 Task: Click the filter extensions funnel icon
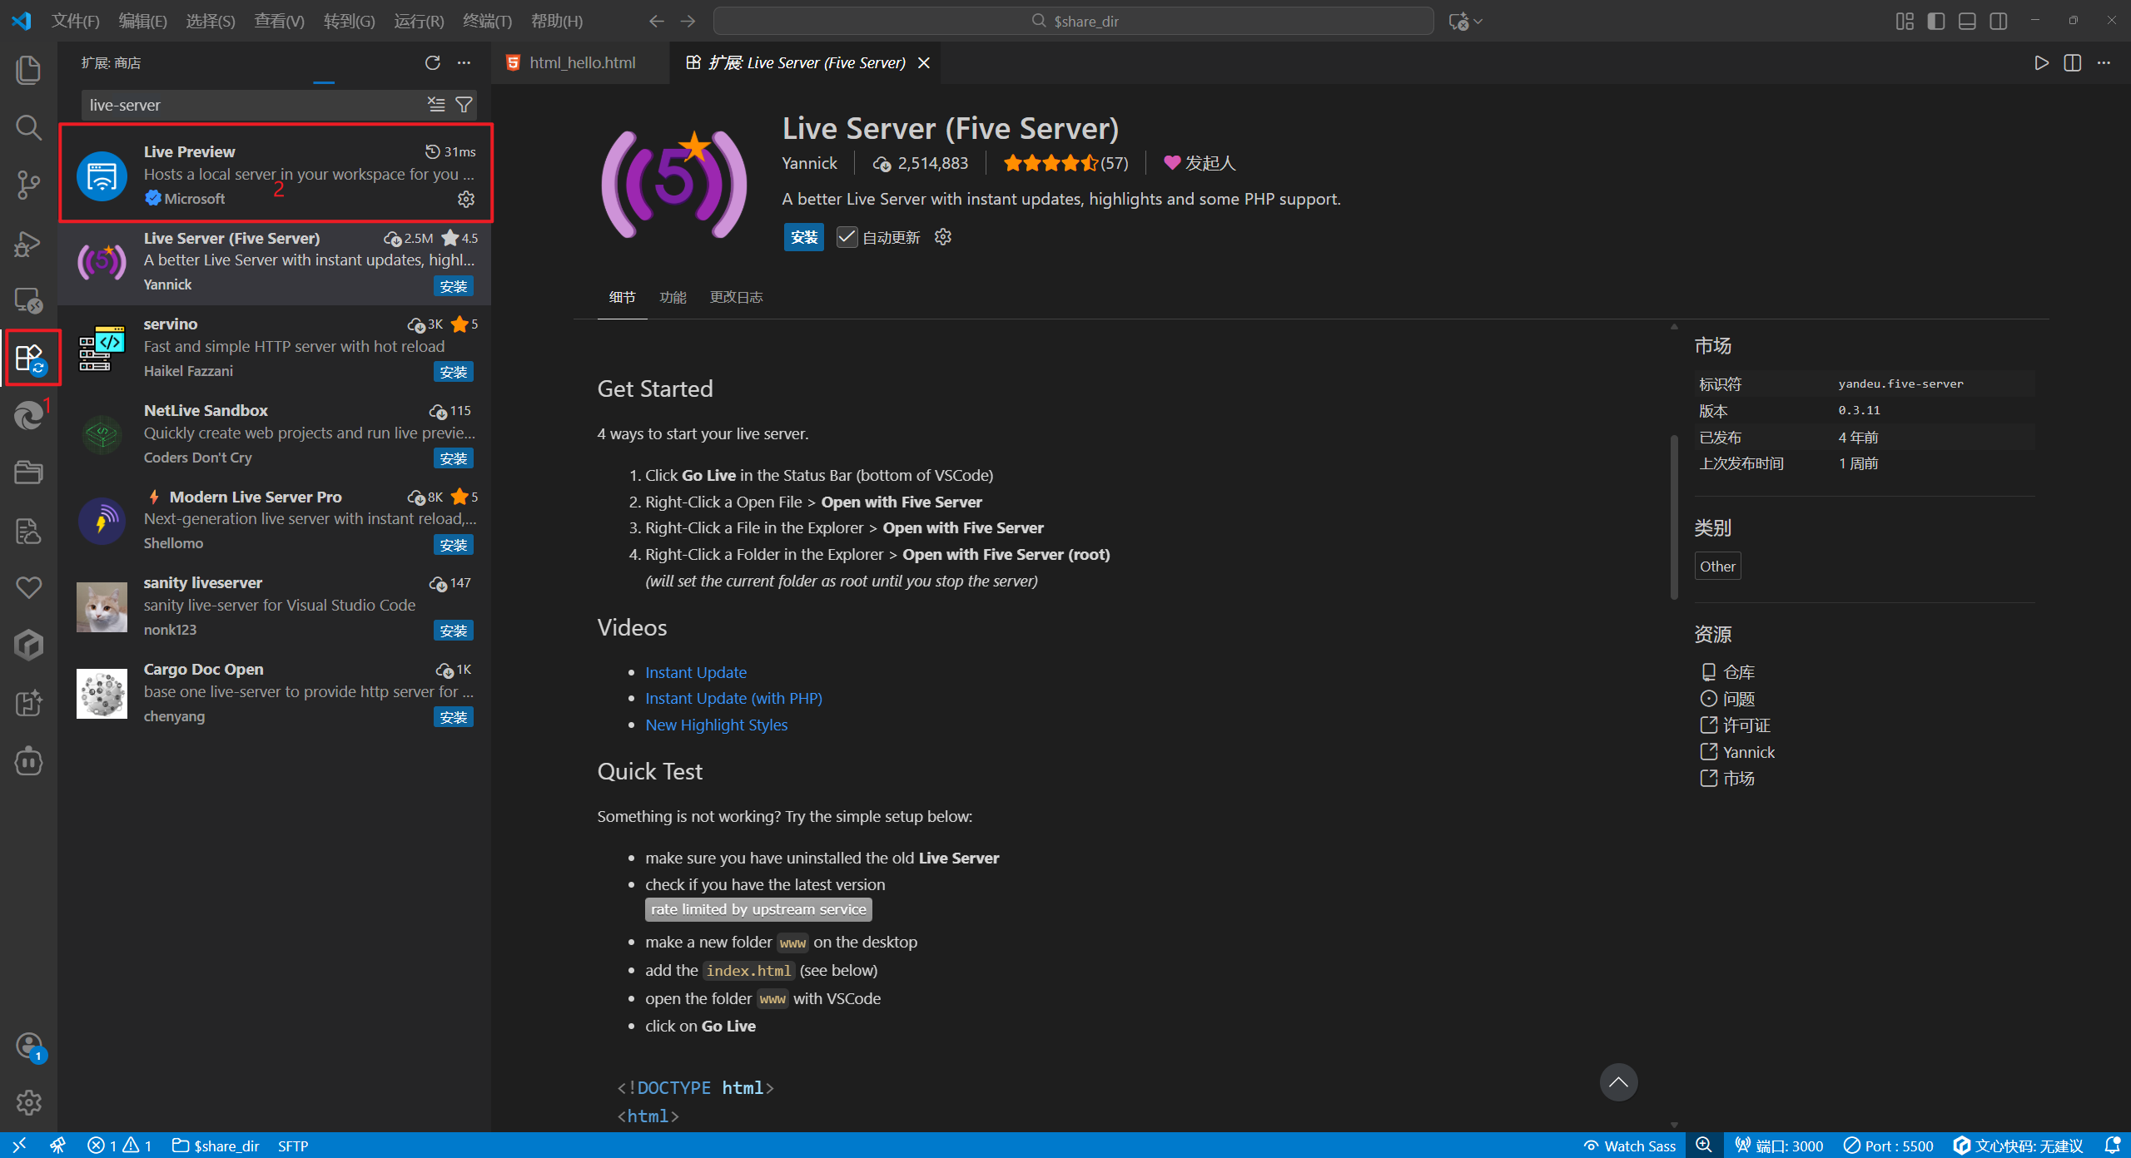(x=464, y=105)
